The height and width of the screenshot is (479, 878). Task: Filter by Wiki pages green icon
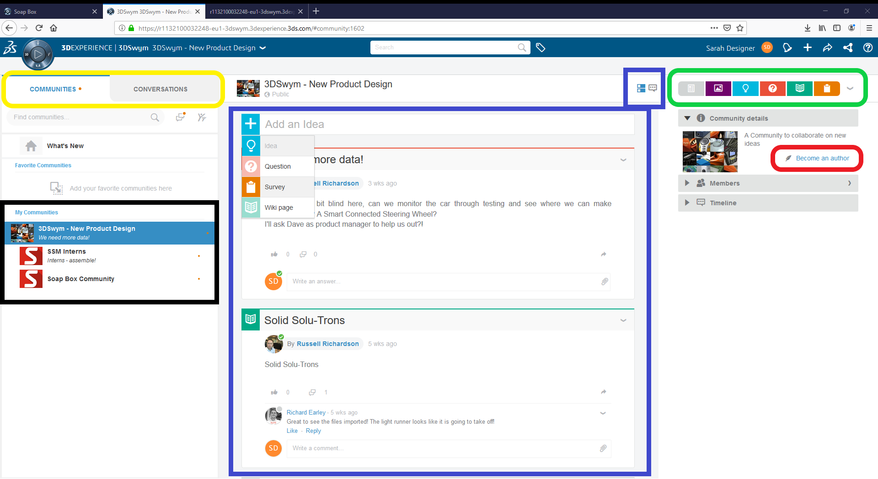coord(800,88)
